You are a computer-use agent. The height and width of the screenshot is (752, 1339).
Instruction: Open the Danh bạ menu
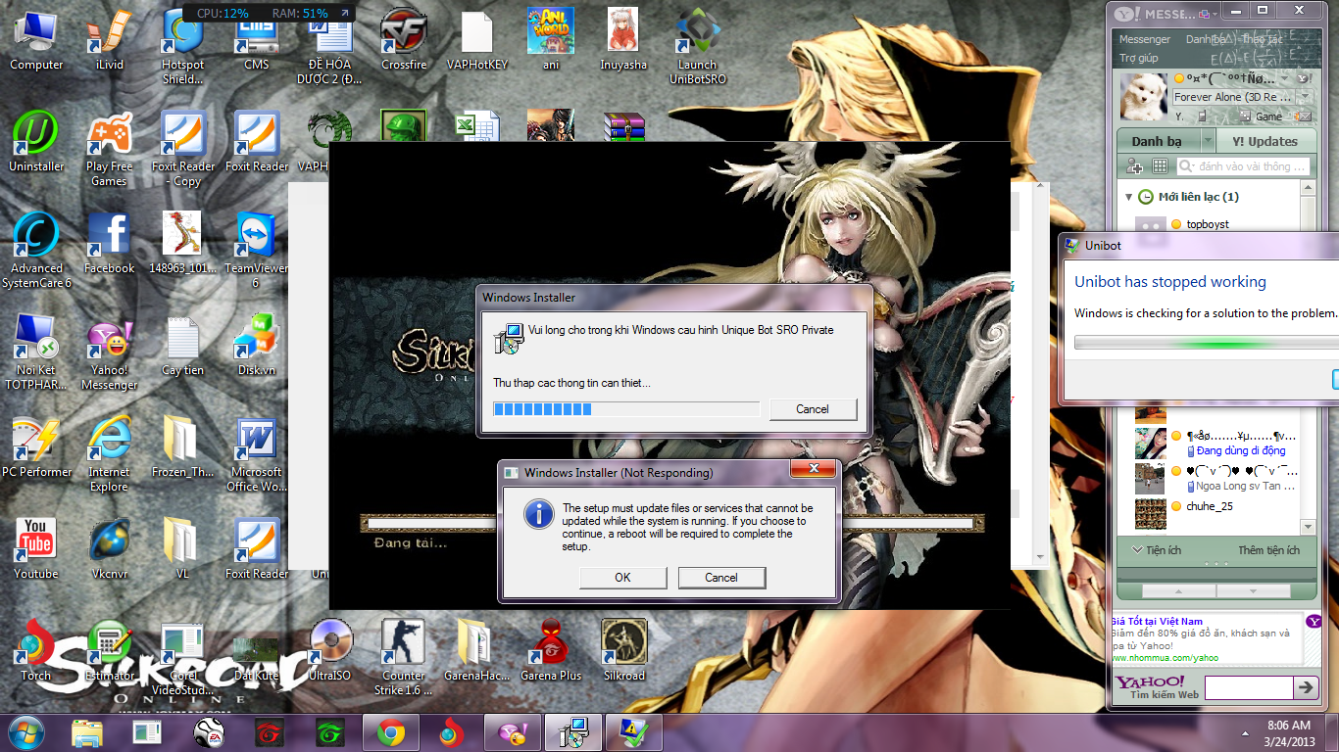[1205, 39]
